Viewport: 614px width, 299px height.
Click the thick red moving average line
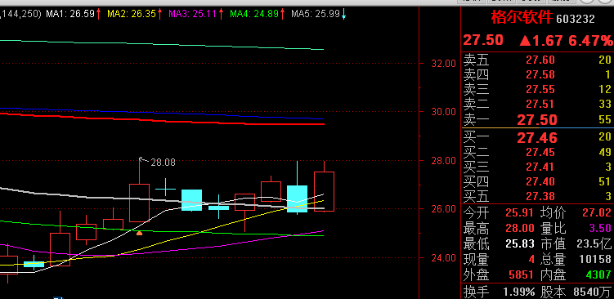coord(163,118)
